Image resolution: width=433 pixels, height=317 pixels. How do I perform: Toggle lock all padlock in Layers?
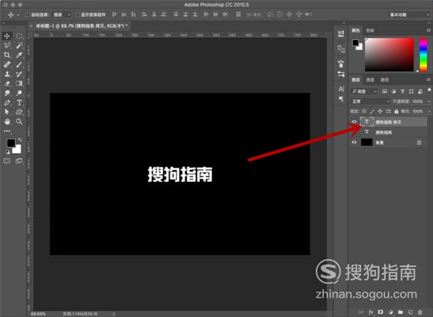396,111
